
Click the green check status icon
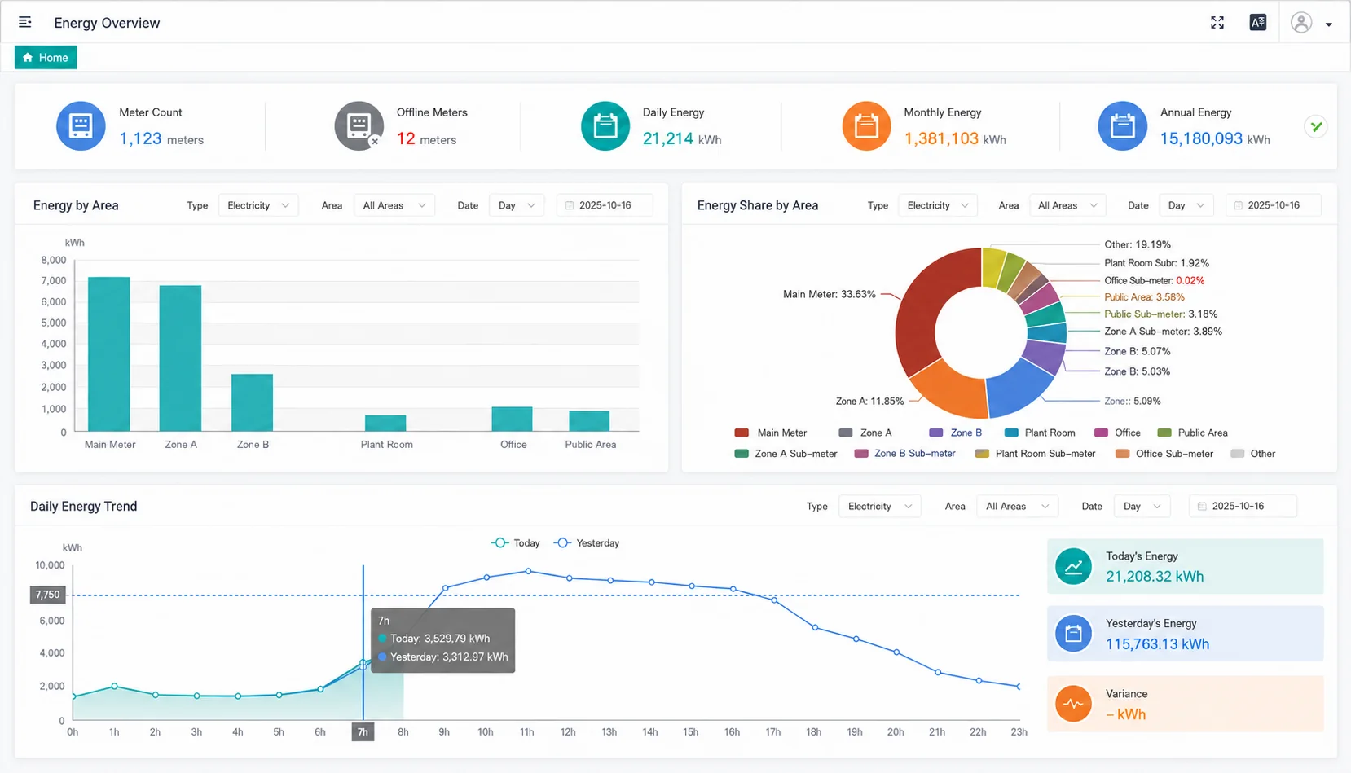pos(1316,126)
